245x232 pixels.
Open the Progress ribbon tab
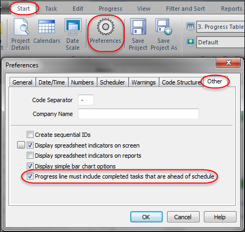pyautogui.click(x=110, y=9)
